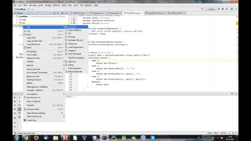Select Kotlin File/Class in New submenu
Screen dimensions: 251x141
76,30
